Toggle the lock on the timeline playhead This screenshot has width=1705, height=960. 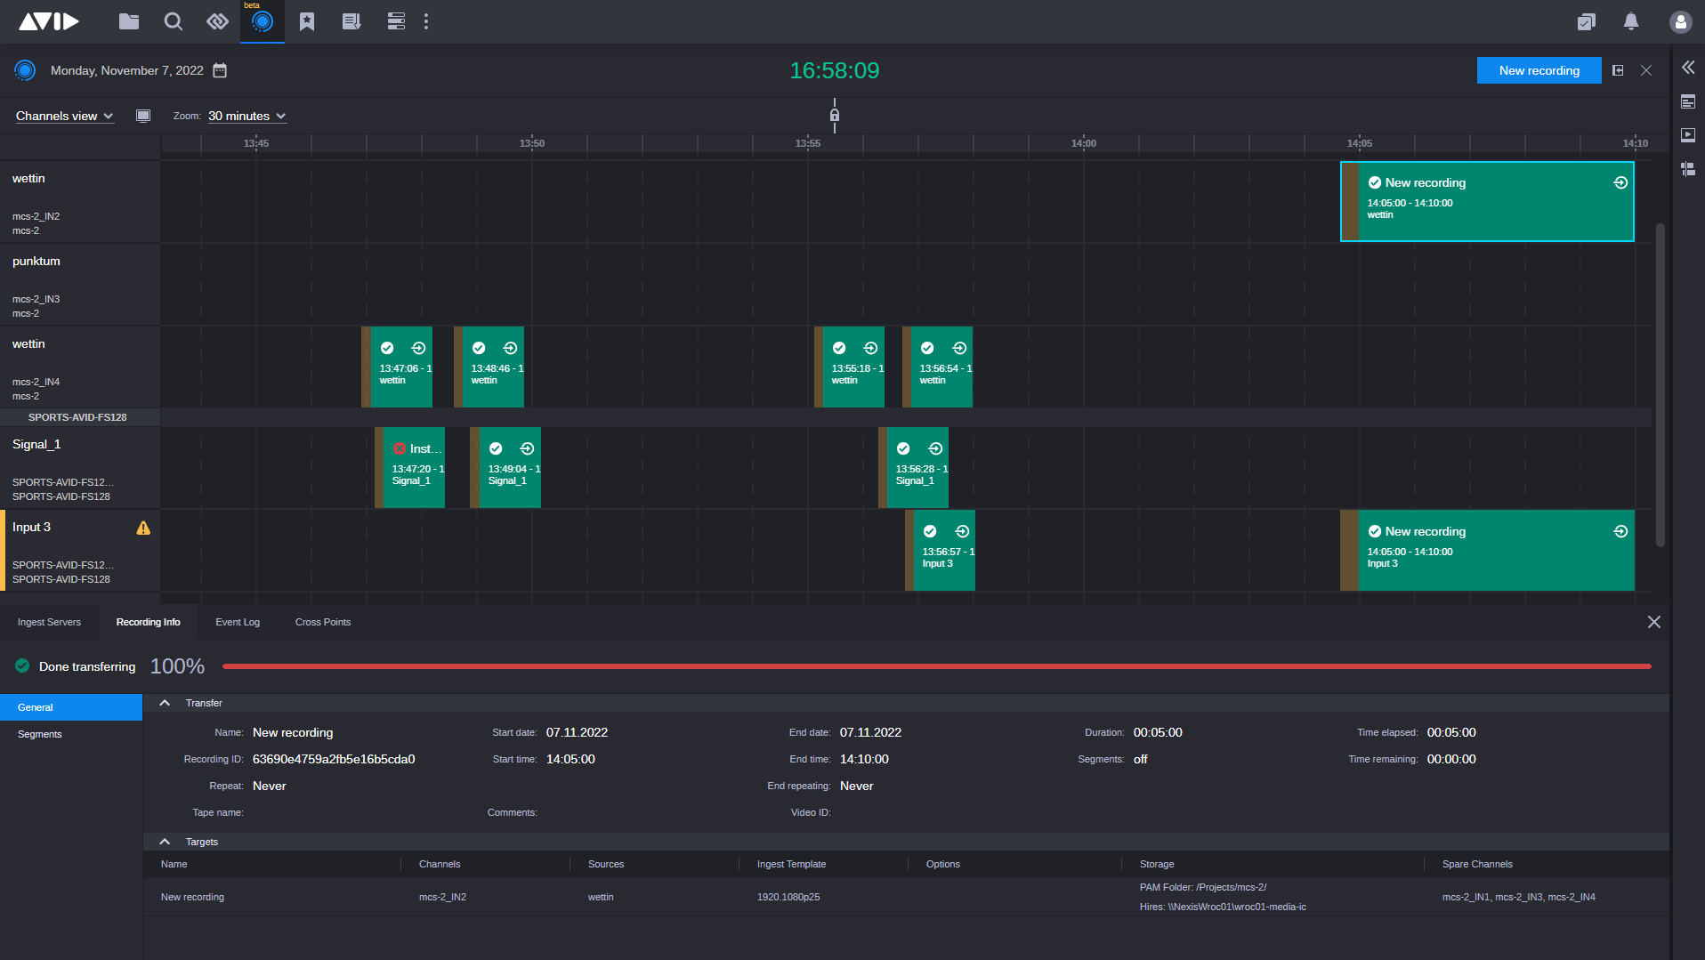(834, 114)
